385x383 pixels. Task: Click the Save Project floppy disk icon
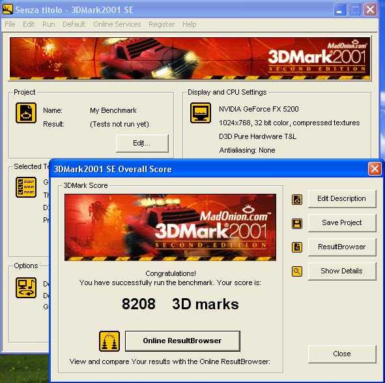click(297, 224)
